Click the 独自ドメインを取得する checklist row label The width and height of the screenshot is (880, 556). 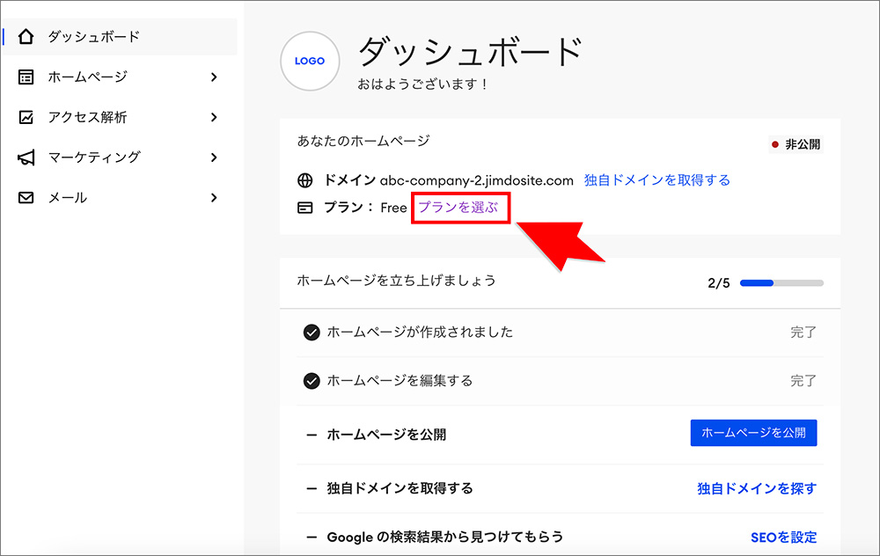click(400, 488)
